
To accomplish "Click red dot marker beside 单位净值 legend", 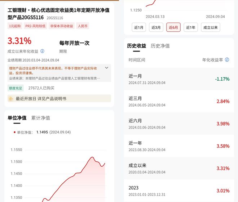I will click(14, 132).
